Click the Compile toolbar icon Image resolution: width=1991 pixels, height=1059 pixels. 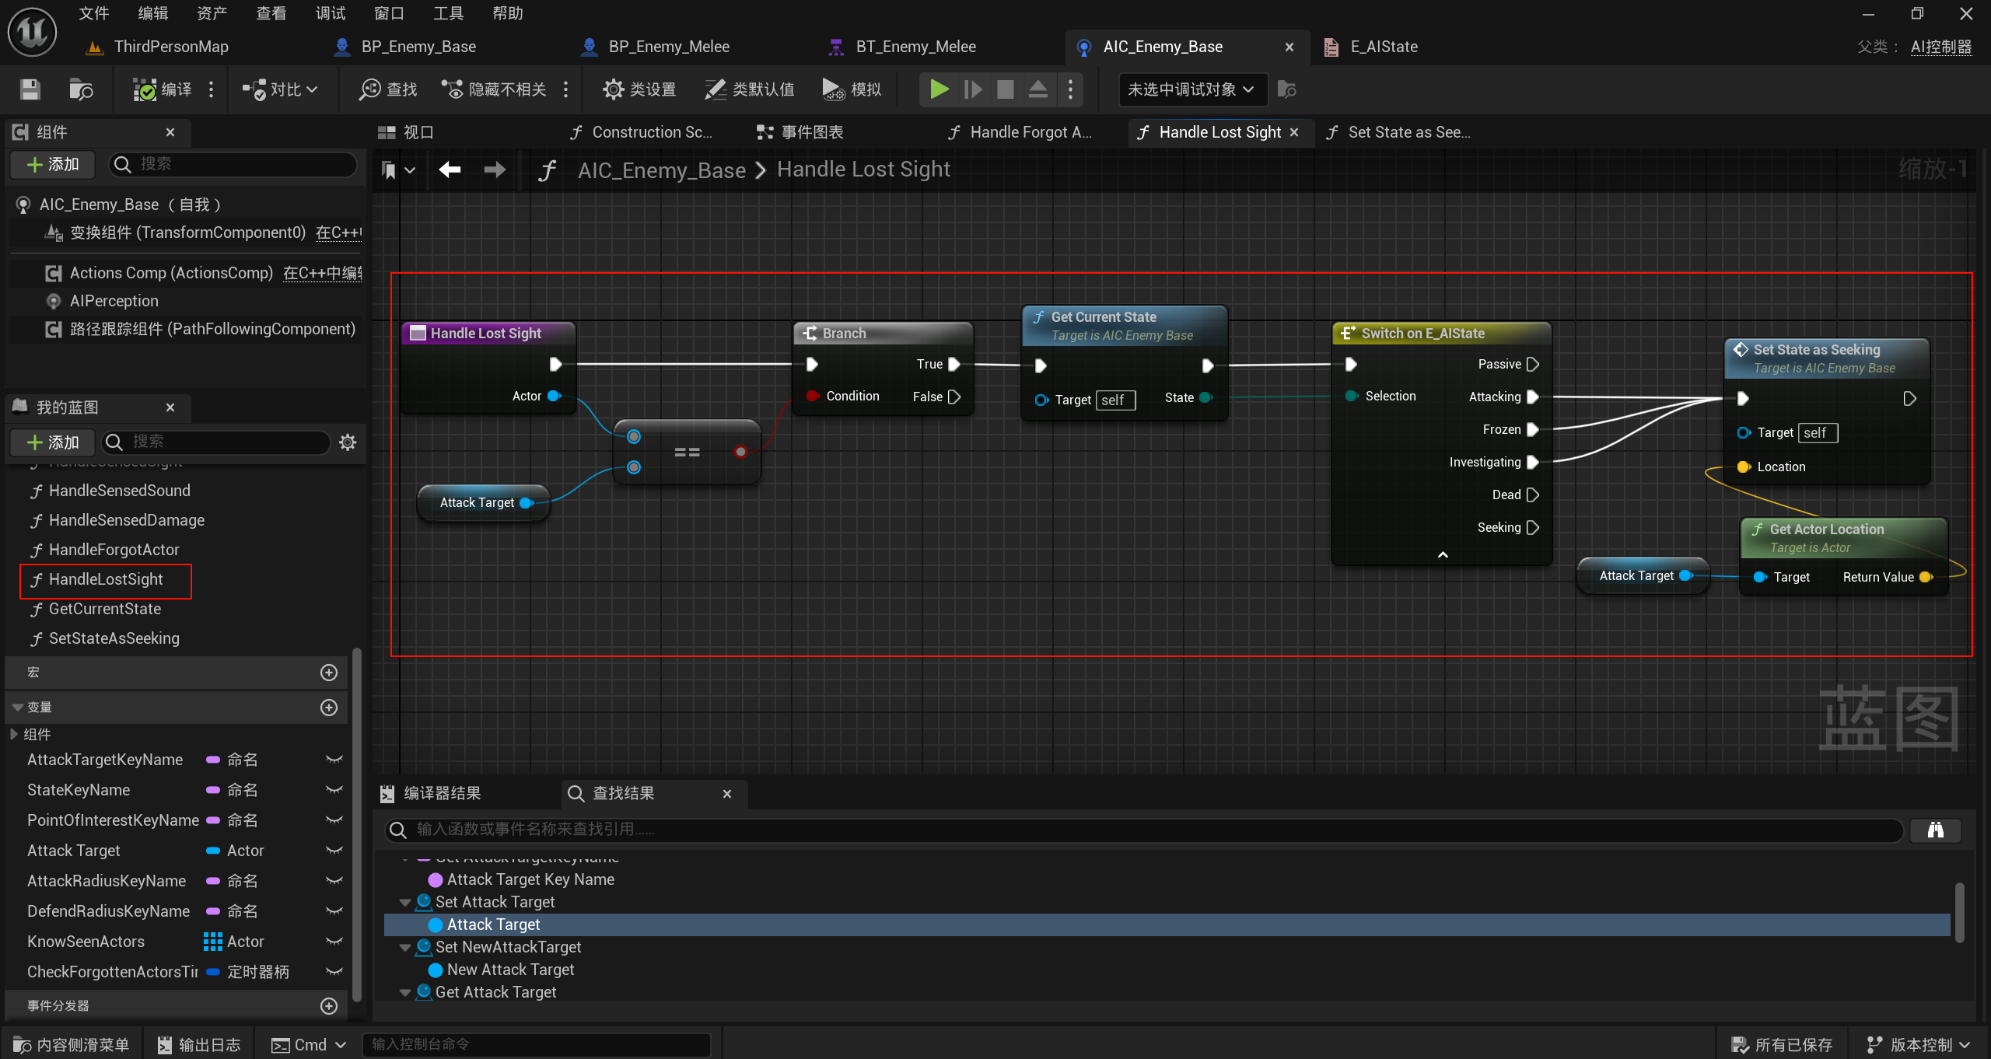(x=145, y=89)
